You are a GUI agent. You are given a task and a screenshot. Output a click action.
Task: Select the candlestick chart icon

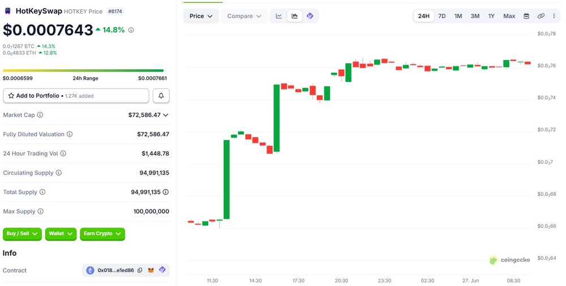294,16
